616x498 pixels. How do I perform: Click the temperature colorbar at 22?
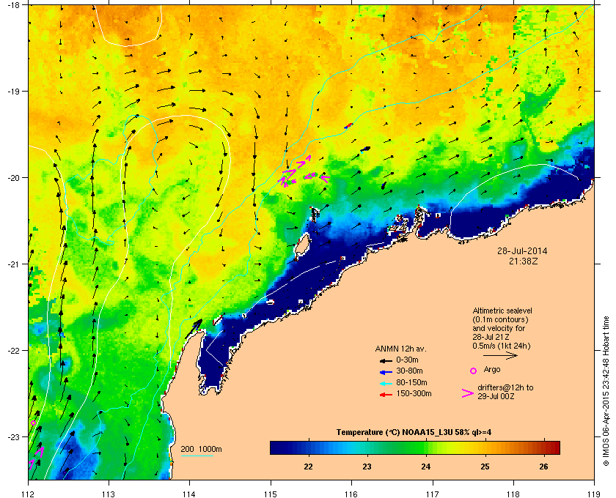click(x=309, y=447)
